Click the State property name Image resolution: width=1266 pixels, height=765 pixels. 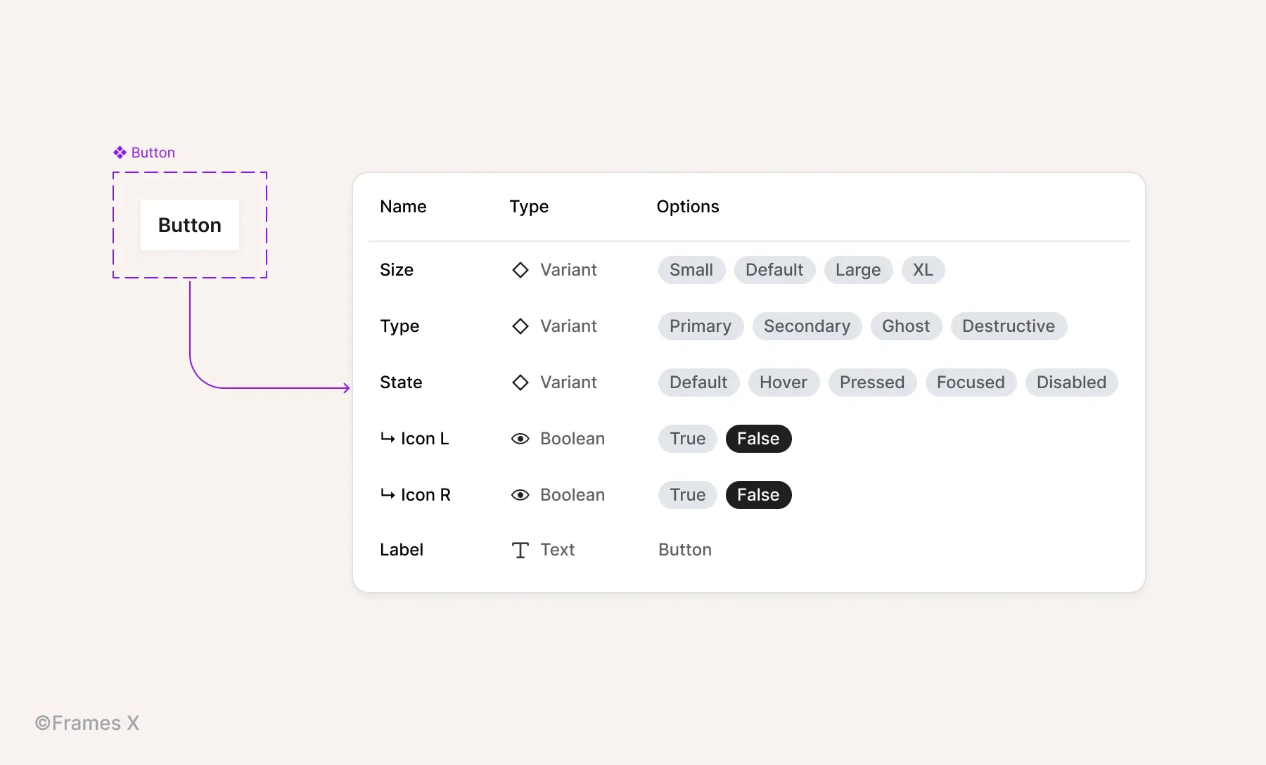click(401, 382)
